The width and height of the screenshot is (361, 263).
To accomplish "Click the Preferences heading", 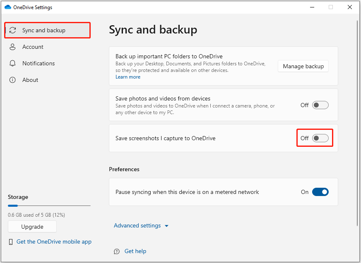I will pos(124,169).
